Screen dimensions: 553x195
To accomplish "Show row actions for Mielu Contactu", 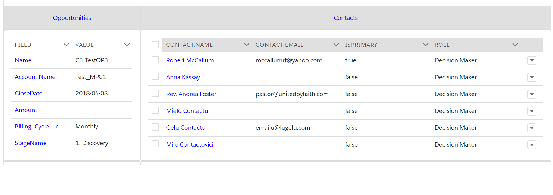I will (x=532, y=111).
